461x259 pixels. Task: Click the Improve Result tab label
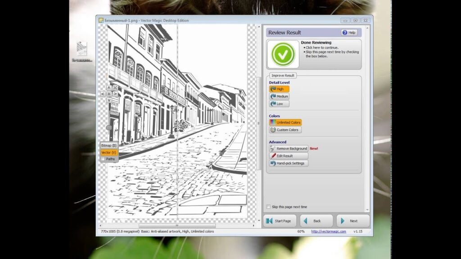[x=283, y=76]
